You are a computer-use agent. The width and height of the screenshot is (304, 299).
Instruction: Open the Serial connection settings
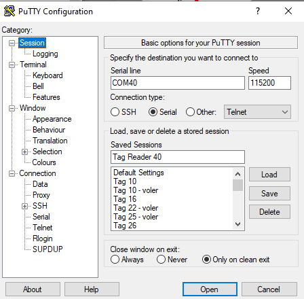(x=41, y=217)
